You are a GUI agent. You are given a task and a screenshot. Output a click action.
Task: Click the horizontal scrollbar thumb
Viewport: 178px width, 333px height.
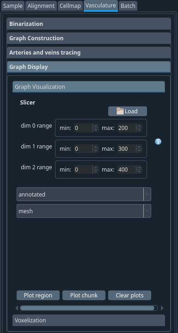pos(87,308)
